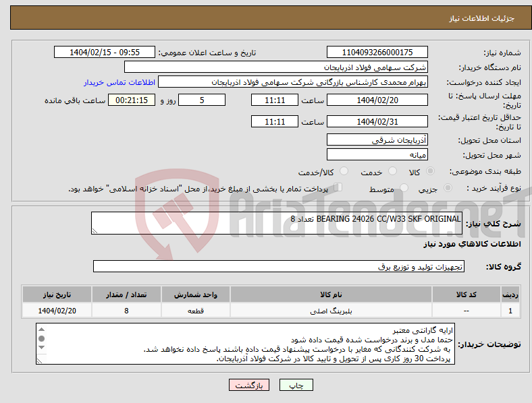This screenshot has width=532, height=403.
Task: Click the ردیف column header
Action: (510, 294)
